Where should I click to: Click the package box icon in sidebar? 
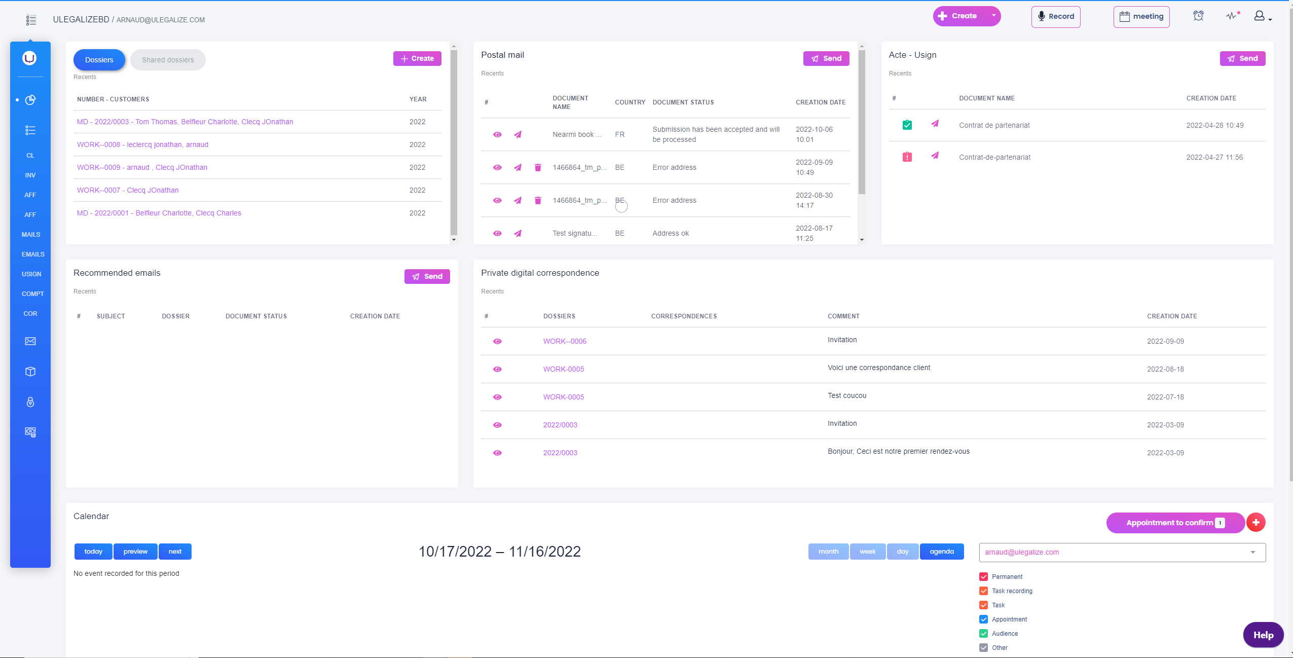[x=30, y=372]
